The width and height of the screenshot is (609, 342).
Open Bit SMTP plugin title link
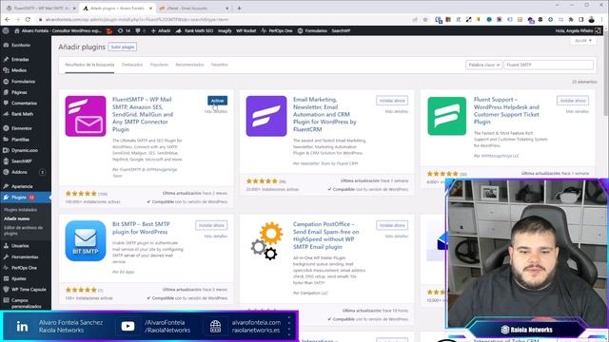[141, 228]
